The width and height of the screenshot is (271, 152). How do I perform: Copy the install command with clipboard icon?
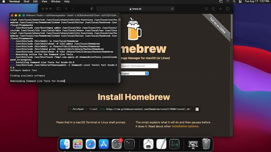click(x=197, y=109)
